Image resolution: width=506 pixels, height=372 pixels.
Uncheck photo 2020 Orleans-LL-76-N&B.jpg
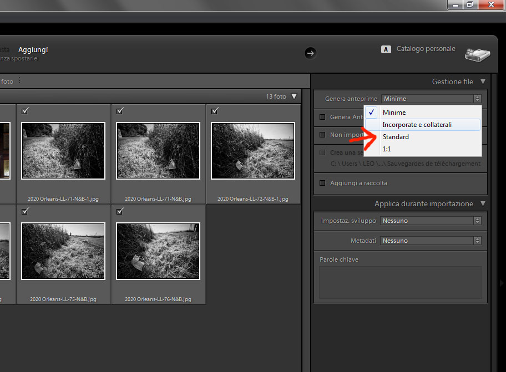tap(120, 211)
